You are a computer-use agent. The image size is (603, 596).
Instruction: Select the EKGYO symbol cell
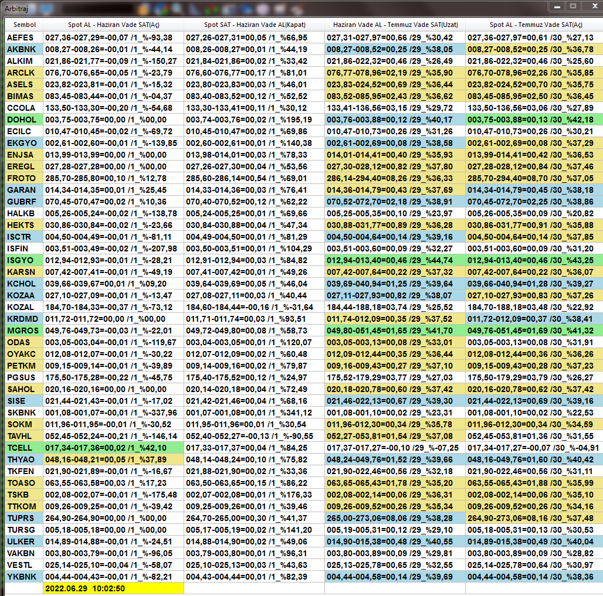(x=24, y=143)
